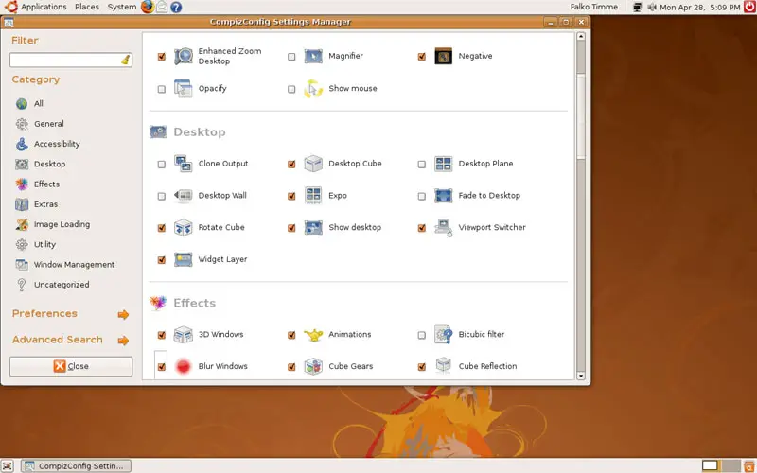This screenshot has width=757, height=473.
Task: Open the Falko Timme user switcher
Action: (594, 7)
